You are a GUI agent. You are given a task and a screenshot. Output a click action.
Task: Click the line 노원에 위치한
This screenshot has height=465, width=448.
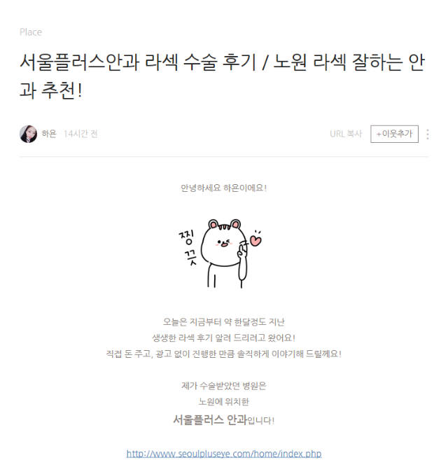click(x=224, y=402)
